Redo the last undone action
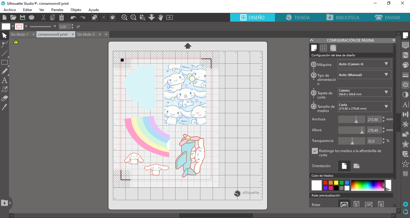 pyautogui.click(x=83, y=18)
